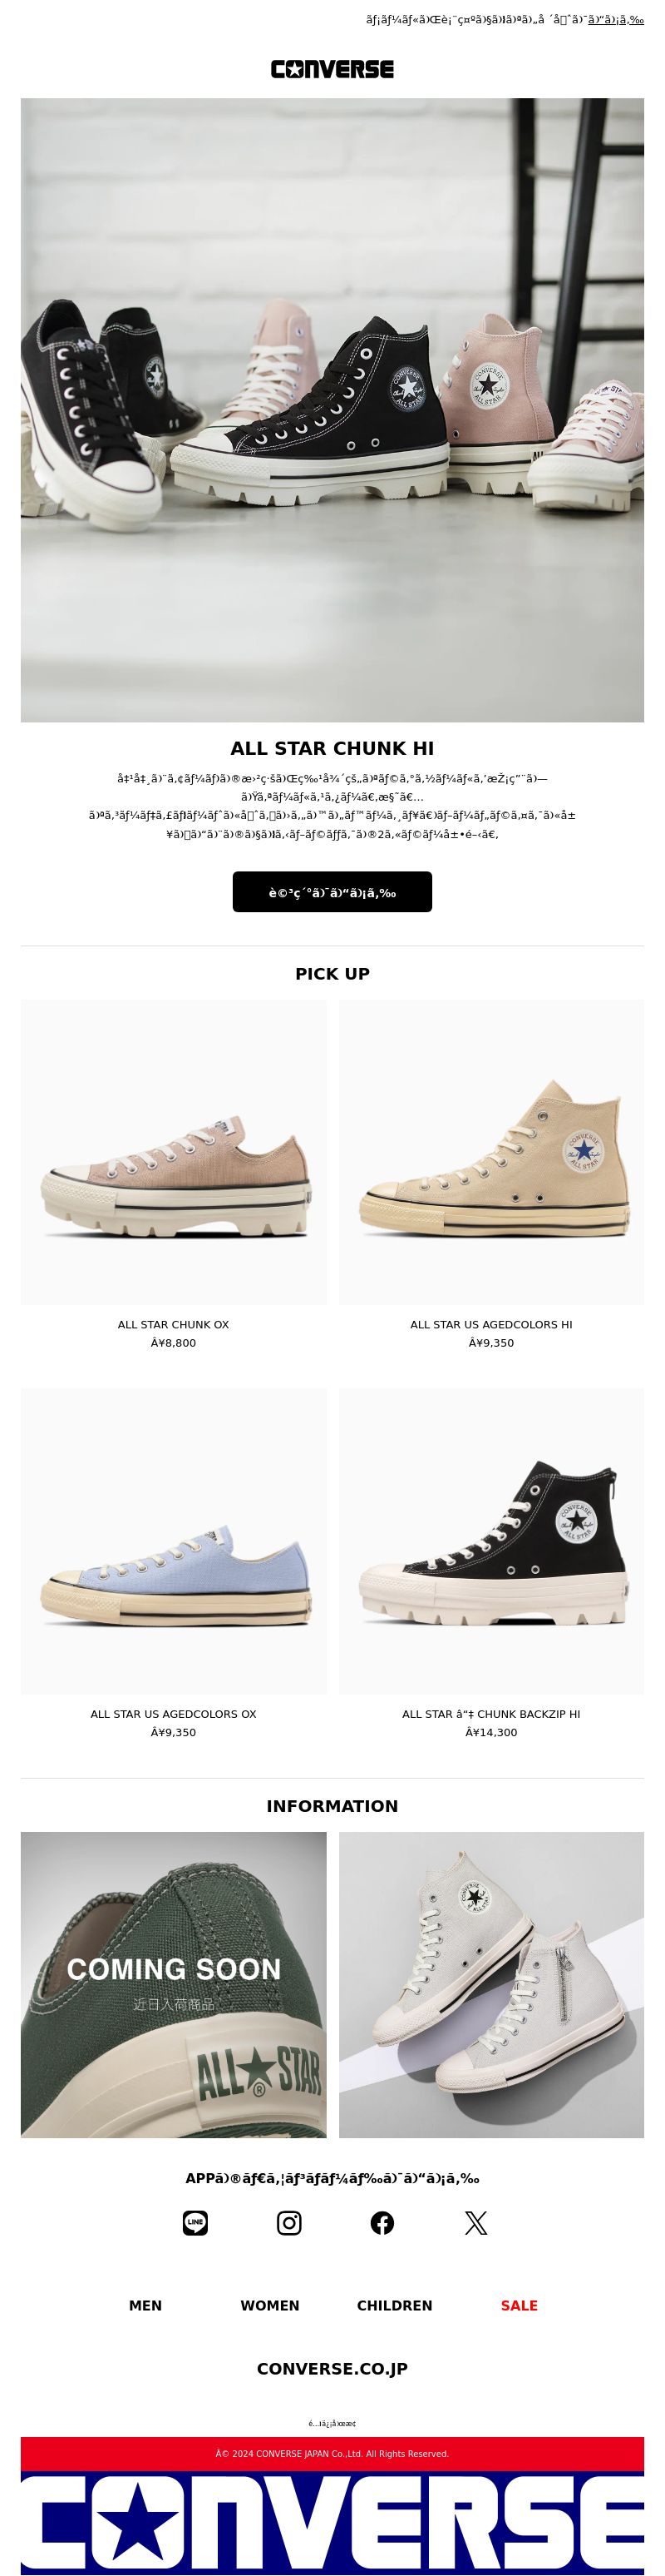This screenshot has width=665, height=2576.
Task: Click the black button under ALL STAR CHUNK HI
Action: pos(332,892)
